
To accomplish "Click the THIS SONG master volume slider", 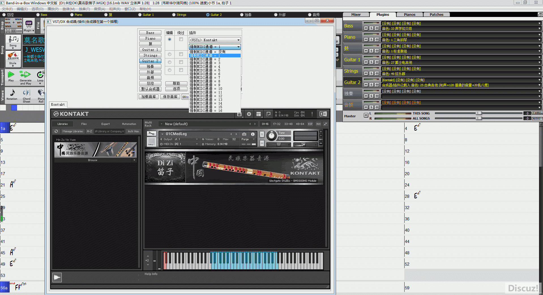I will [x=478, y=113].
